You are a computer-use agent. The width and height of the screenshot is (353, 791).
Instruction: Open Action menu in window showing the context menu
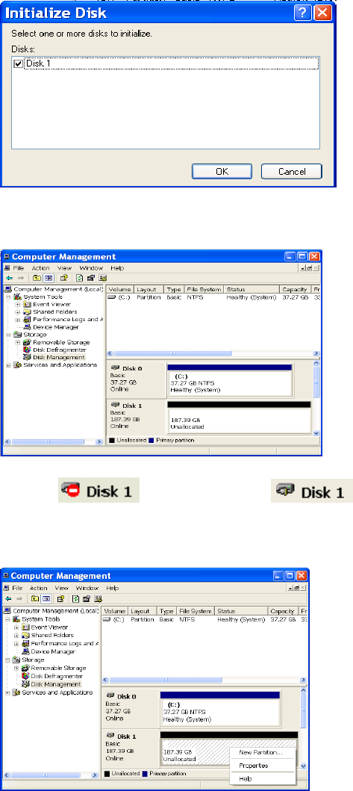tap(38, 588)
